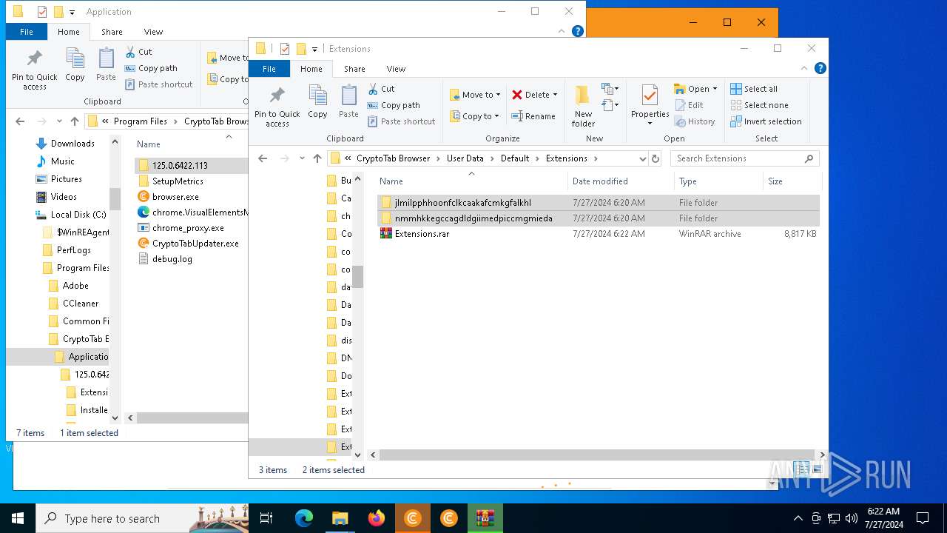Click Paste shortcut in Extensions ribbon

(x=401, y=121)
